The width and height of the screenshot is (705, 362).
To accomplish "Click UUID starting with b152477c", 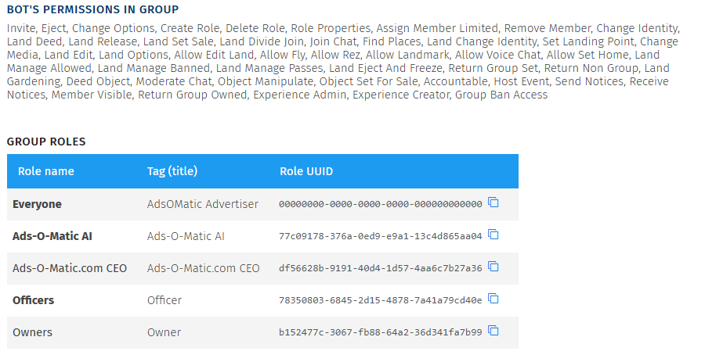I will (x=381, y=332).
